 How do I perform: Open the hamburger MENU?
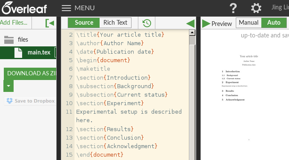(x=78, y=8)
